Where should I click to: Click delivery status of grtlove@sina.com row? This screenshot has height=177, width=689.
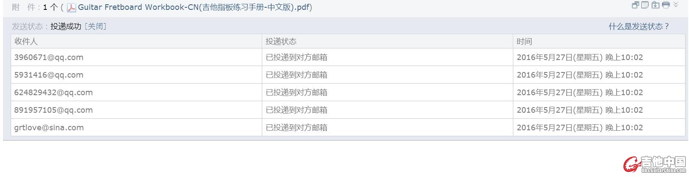(297, 128)
